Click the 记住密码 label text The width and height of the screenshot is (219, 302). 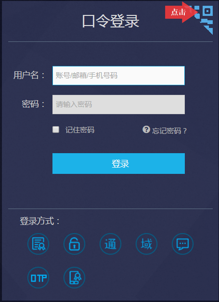click(x=80, y=130)
